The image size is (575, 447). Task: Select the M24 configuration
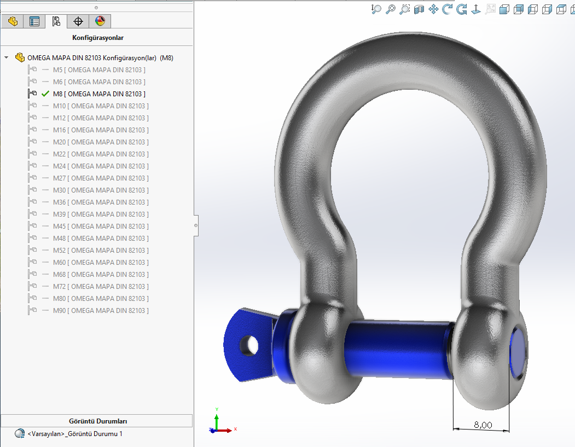point(101,166)
